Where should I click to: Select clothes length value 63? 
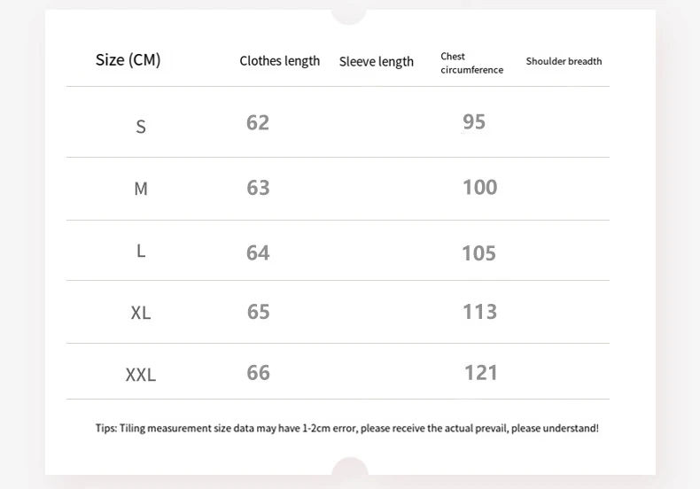click(258, 188)
